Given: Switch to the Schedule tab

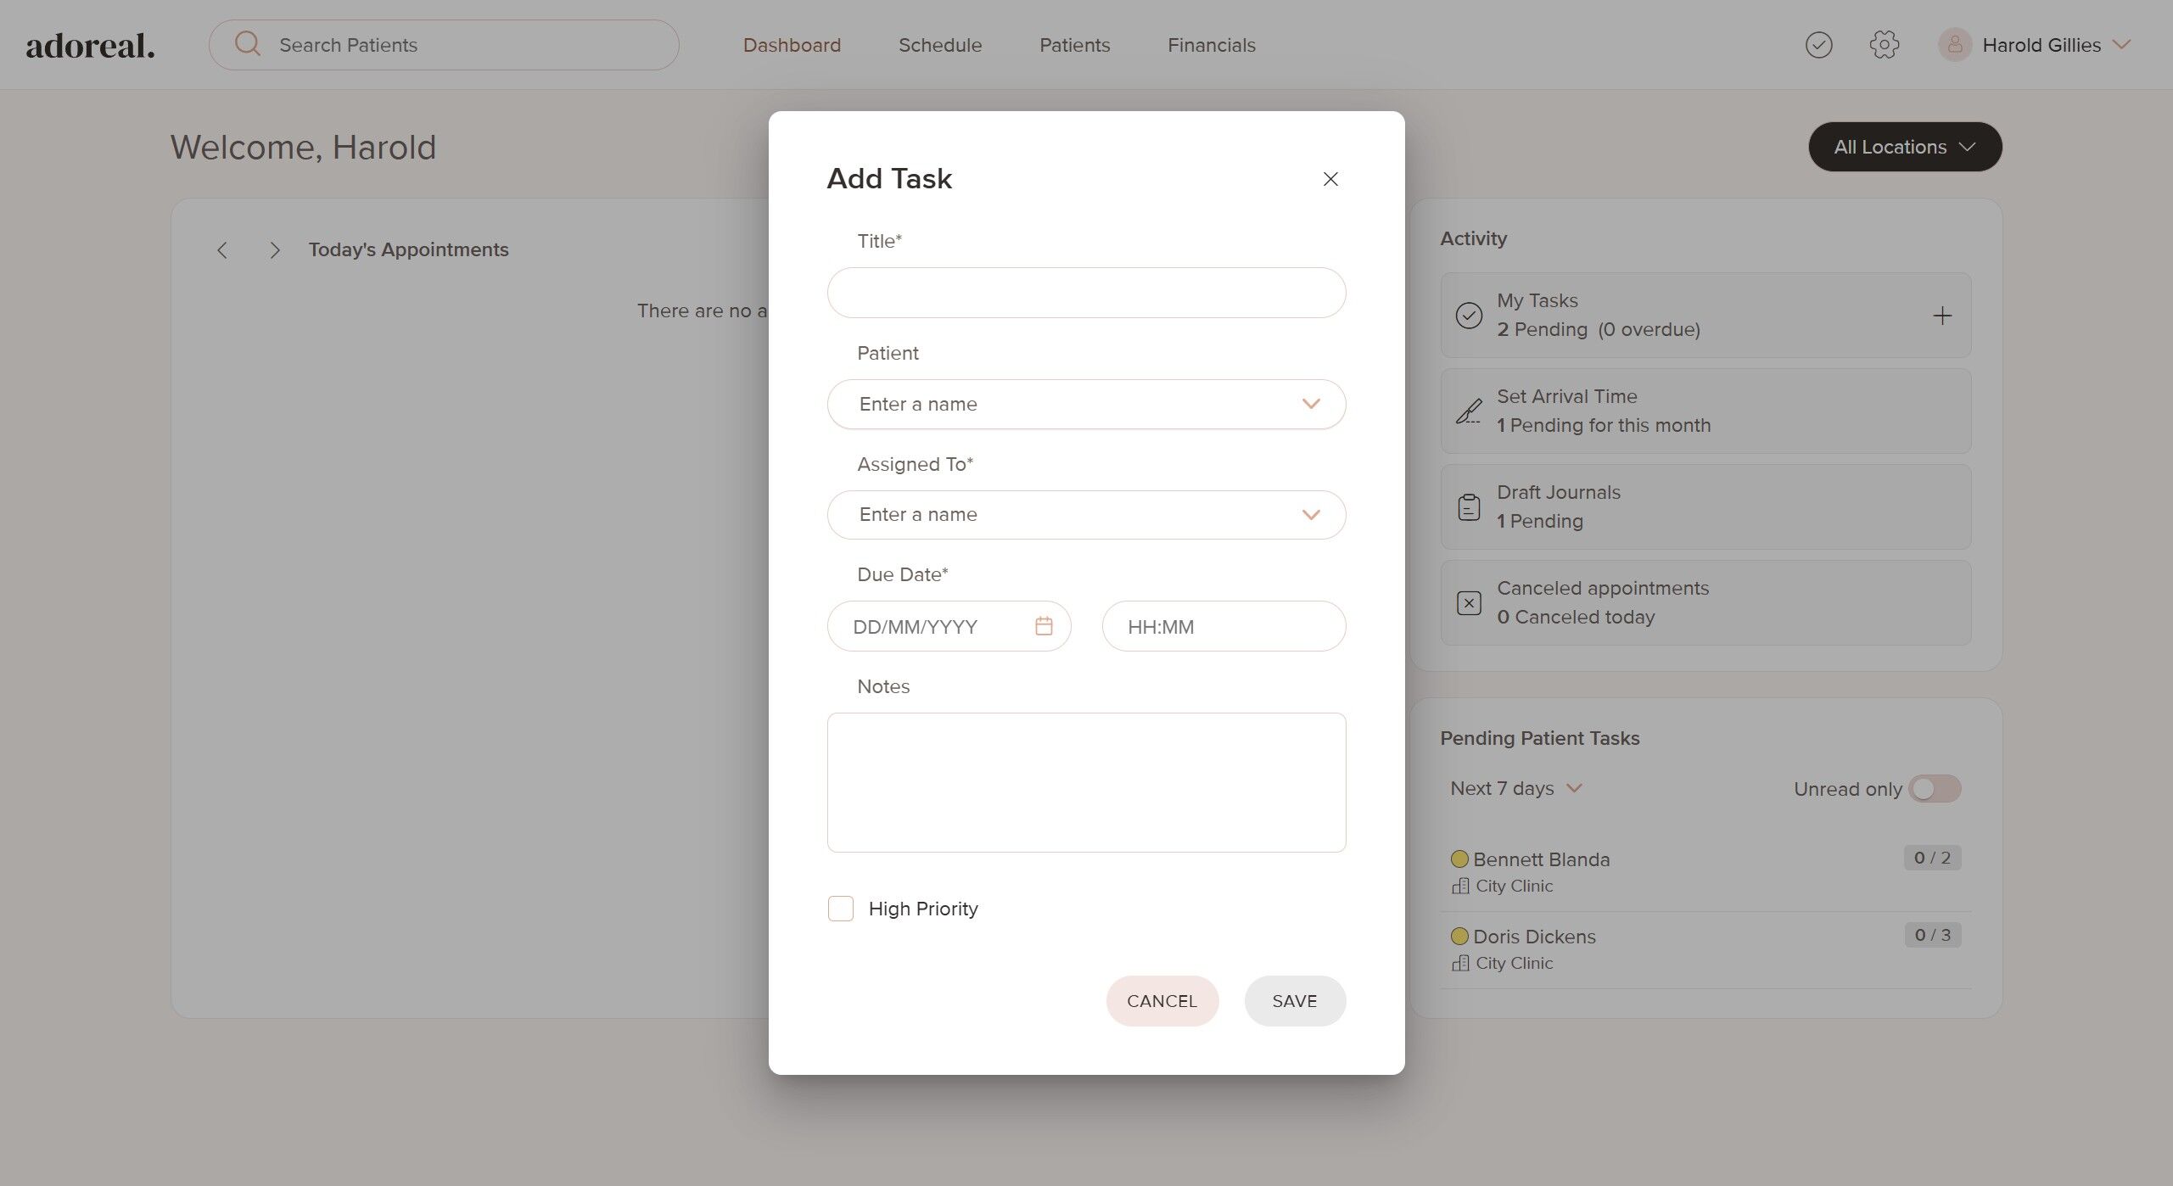Looking at the screenshot, I should point(939,45).
